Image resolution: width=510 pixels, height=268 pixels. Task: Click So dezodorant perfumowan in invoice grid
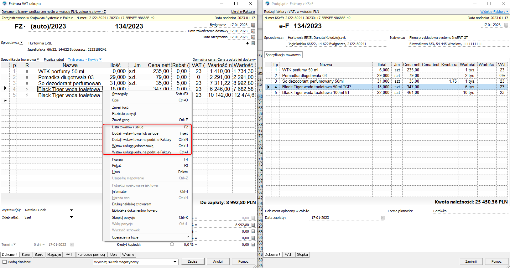70,83
